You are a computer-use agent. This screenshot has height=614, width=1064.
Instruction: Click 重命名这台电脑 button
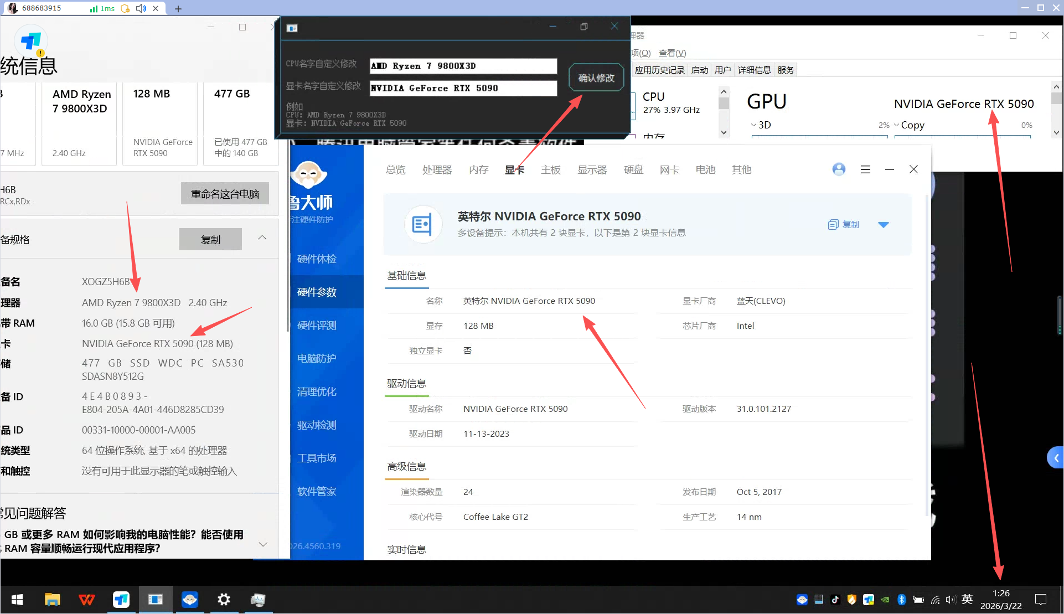225,194
